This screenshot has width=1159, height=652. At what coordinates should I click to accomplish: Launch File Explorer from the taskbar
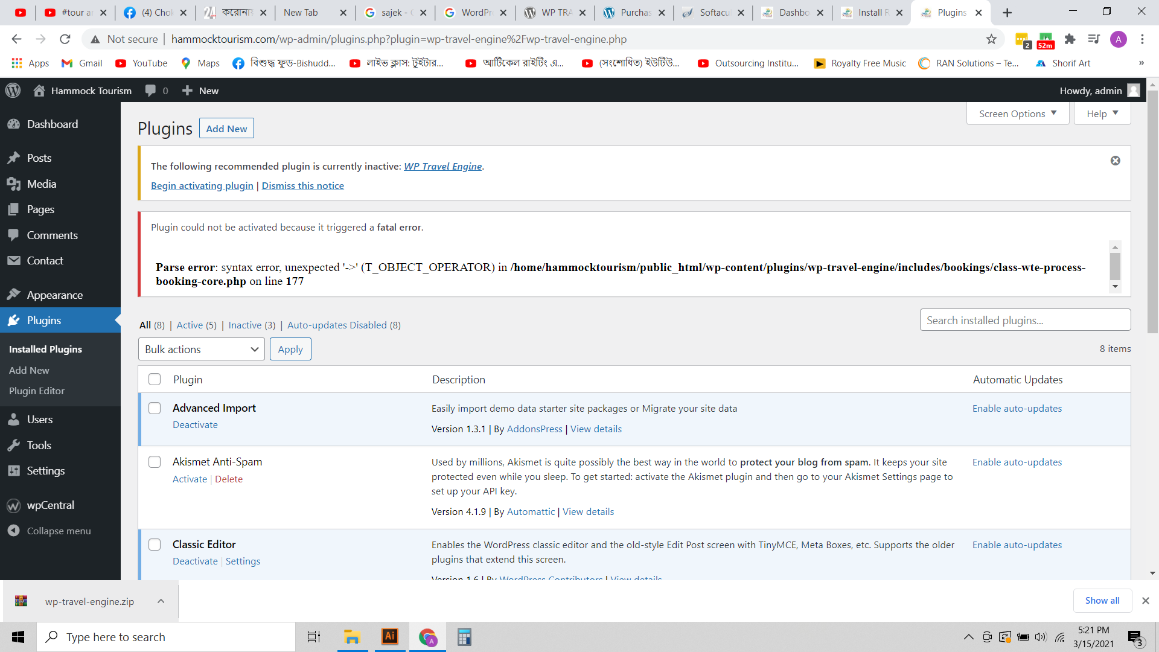352,637
